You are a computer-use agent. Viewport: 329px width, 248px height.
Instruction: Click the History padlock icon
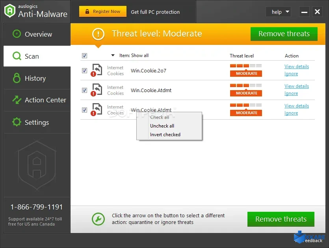click(x=17, y=78)
